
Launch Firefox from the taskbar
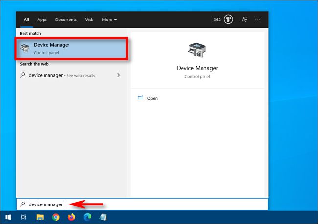[72, 217]
